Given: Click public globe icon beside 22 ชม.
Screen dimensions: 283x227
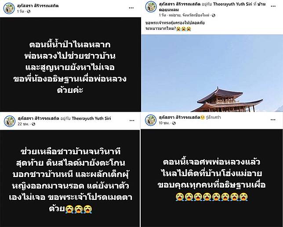Looking at the screenshot, I should [33, 124].
